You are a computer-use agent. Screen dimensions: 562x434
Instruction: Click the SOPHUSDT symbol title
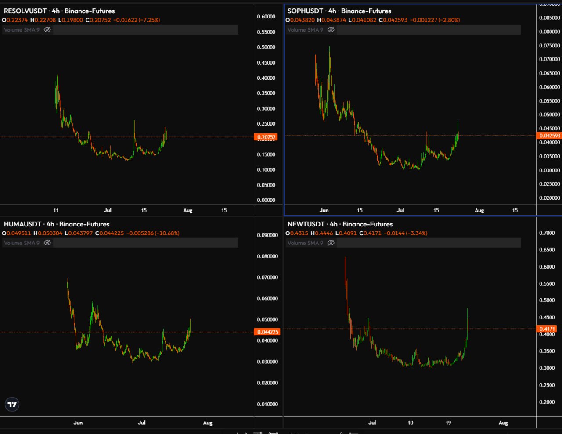tap(306, 11)
